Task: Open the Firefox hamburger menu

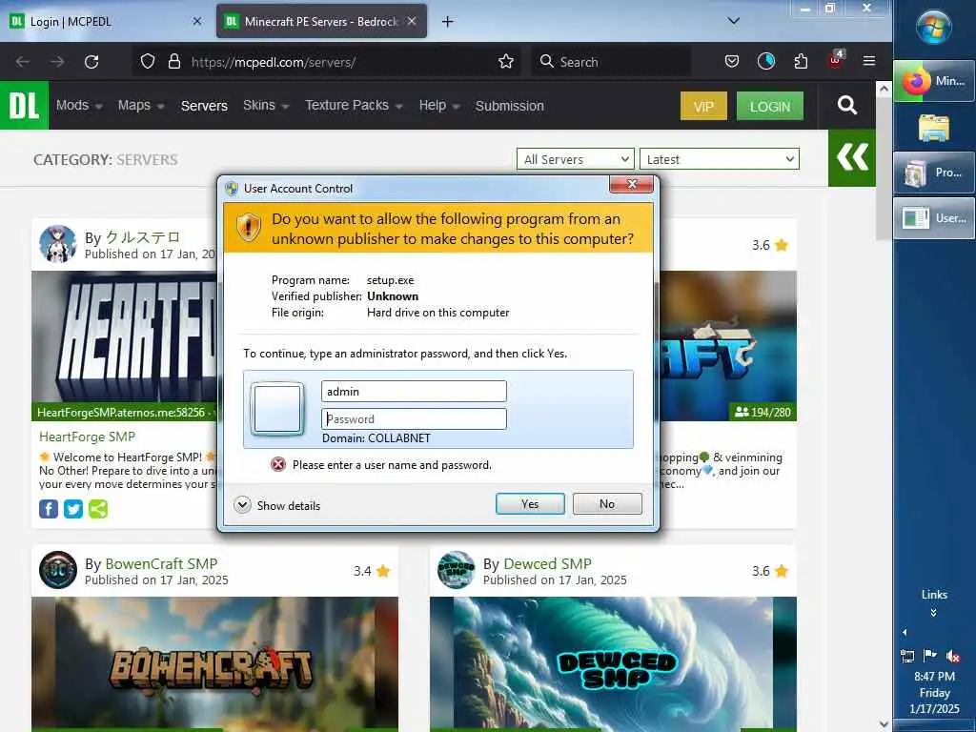Action: tap(869, 61)
